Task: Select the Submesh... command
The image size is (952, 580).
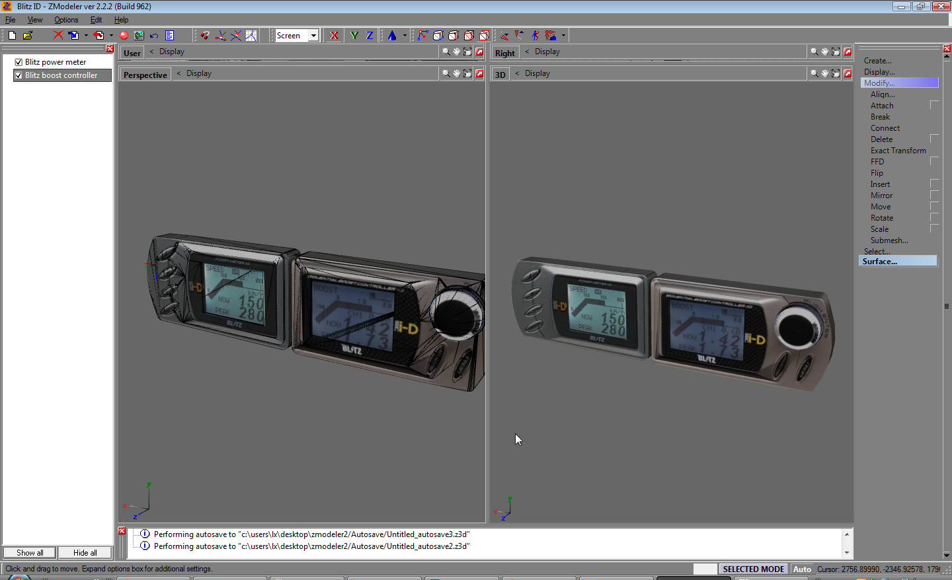Action: point(889,240)
